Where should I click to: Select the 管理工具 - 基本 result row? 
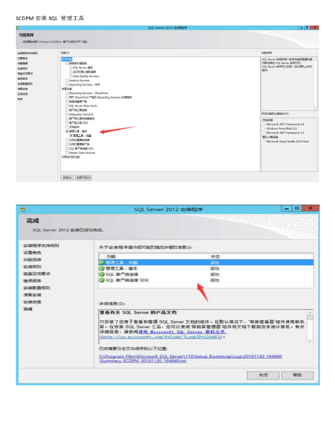206,268
